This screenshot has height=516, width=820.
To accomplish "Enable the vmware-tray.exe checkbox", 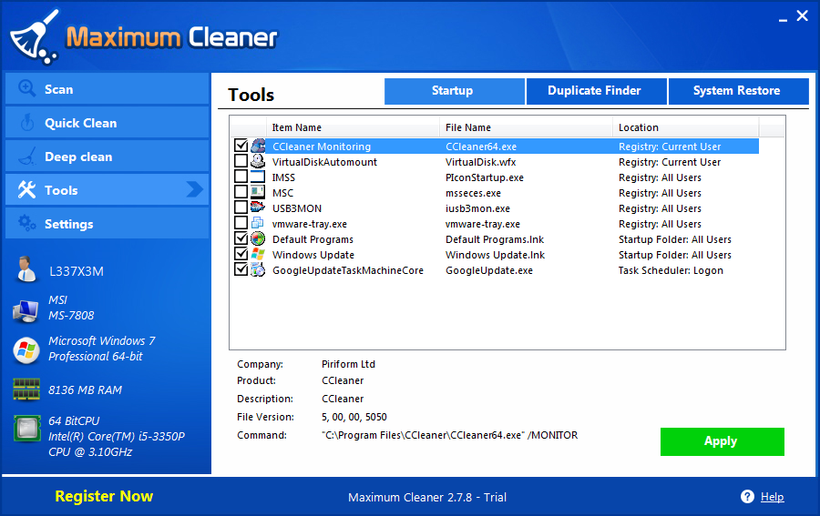I will point(241,222).
